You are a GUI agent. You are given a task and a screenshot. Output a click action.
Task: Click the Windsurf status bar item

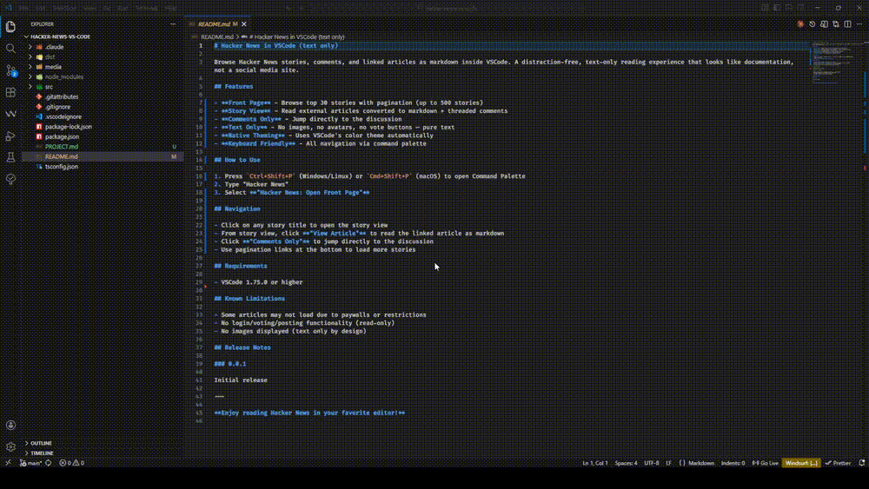tap(801, 463)
